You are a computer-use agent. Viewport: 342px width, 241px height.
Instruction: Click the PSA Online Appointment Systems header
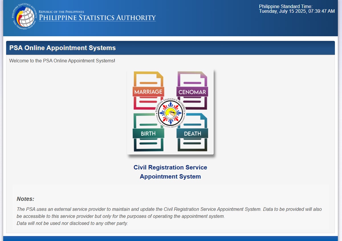[62, 48]
